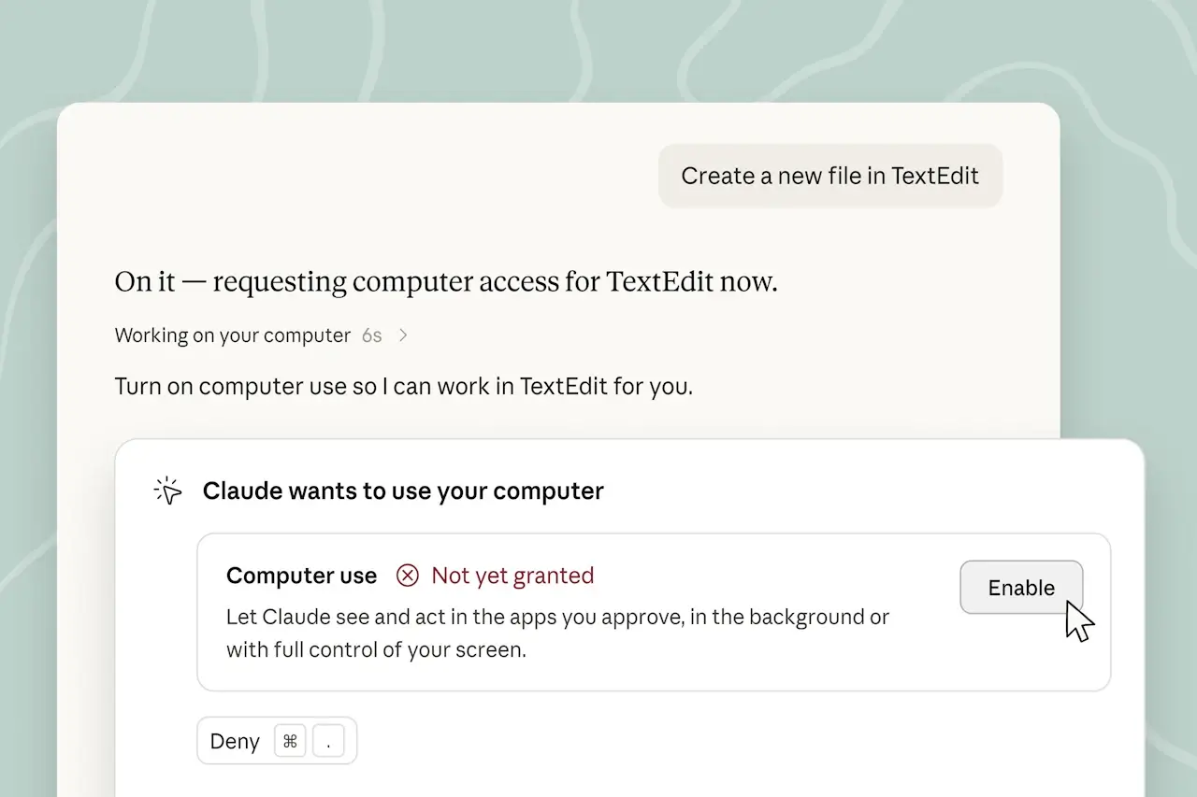Click the 'Claude wants to use your computer' heading
This screenshot has width=1197, height=797.
(403, 491)
